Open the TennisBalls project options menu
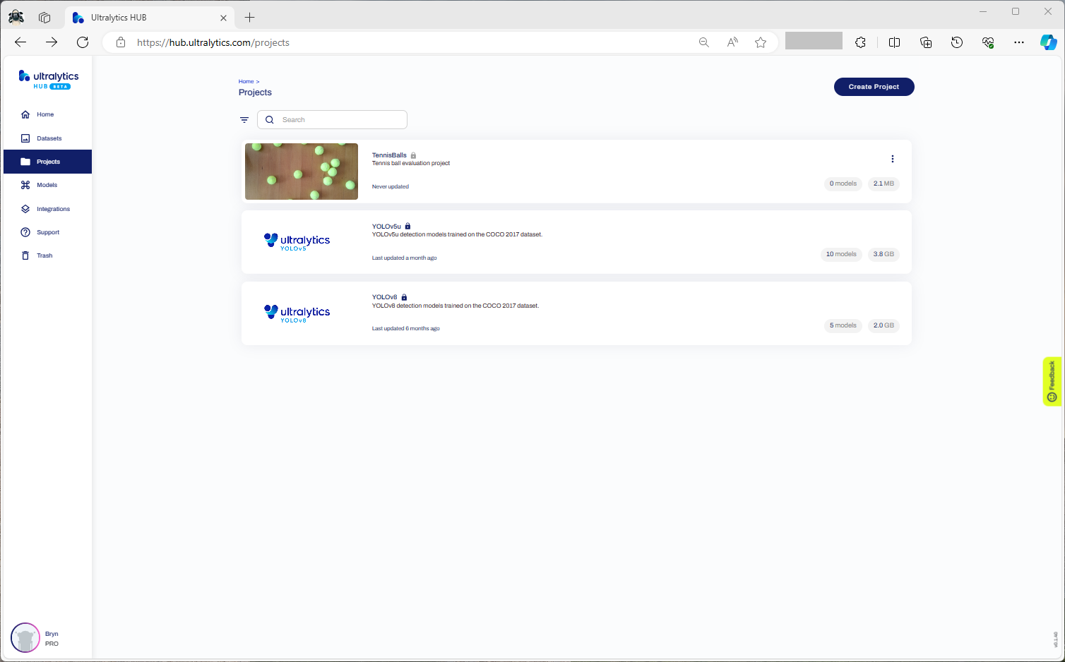 pos(892,159)
